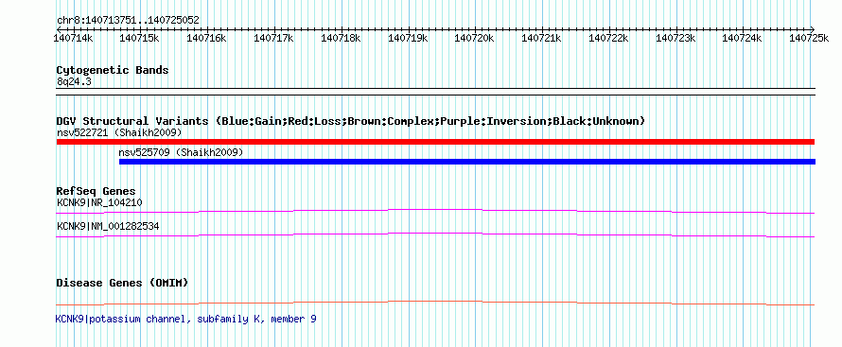Click the chr8:140713751..140725052 coordinates label
Viewport: 842px width, 347px height.
tap(128, 21)
